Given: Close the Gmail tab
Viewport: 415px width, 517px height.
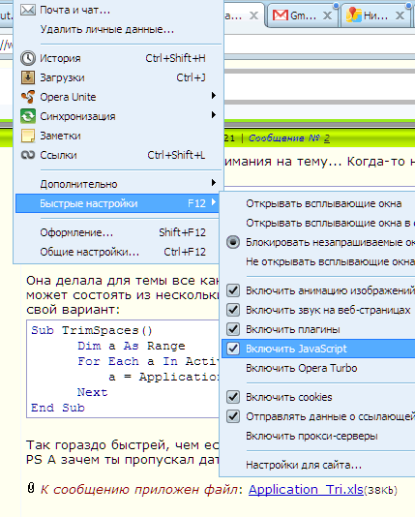Looking at the screenshot, I should click(x=327, y=15).
